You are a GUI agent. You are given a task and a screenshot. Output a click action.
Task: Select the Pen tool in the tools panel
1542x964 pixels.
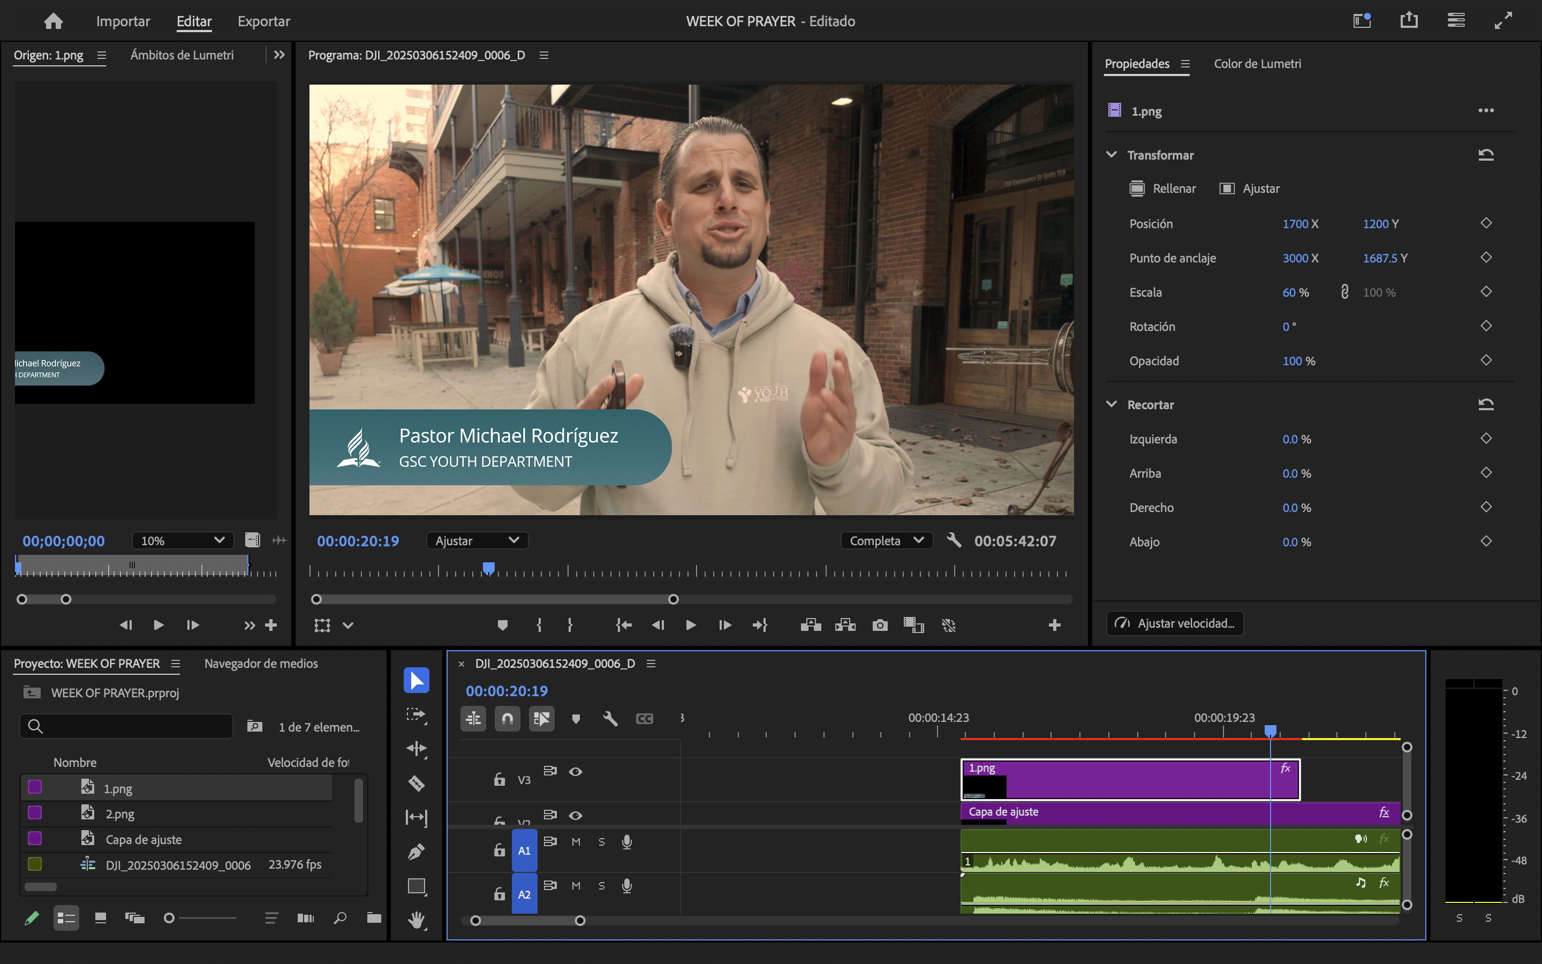(416, 852)
